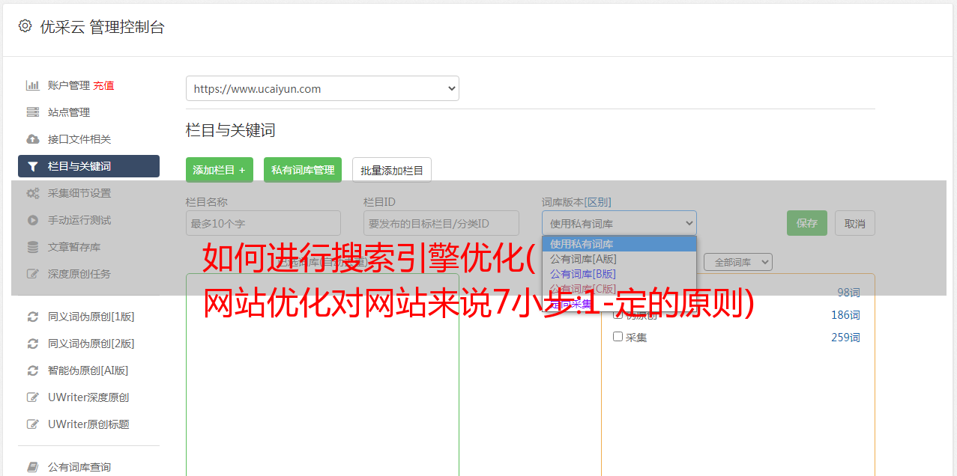Click the edit icon for UWriter深度原创

click(32, 397)
